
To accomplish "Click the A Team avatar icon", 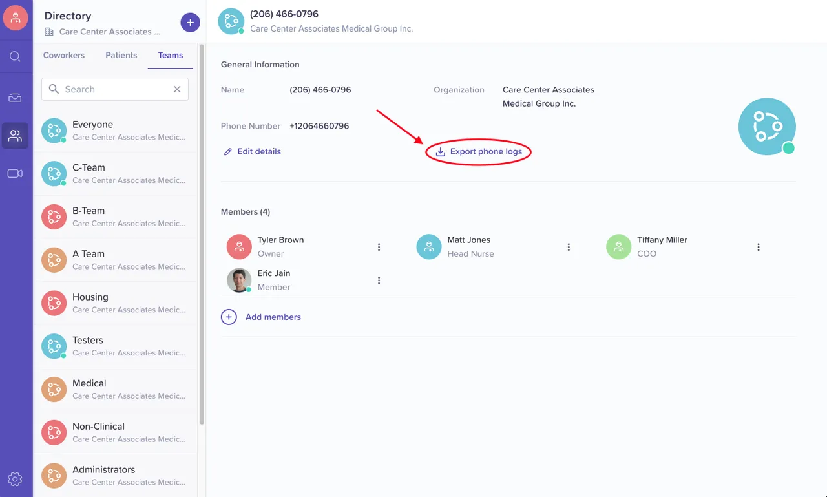I will pos(54,260).
